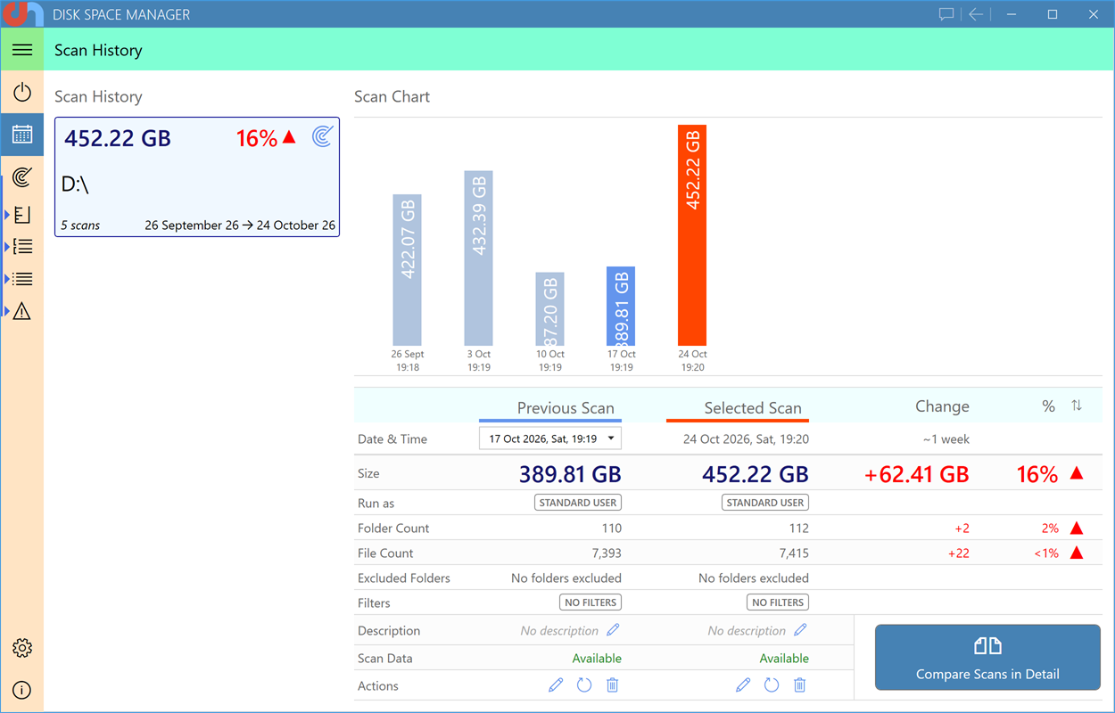This screenshot has width=1115, height=713.
Task: Open the indented list view sidebar icon
Action: [22, 247]
